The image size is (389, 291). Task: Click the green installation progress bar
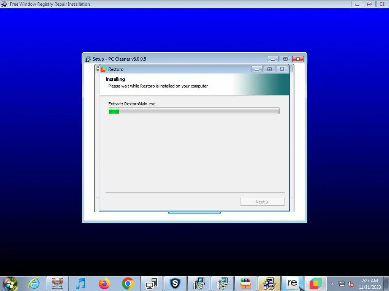pos(194,111)
